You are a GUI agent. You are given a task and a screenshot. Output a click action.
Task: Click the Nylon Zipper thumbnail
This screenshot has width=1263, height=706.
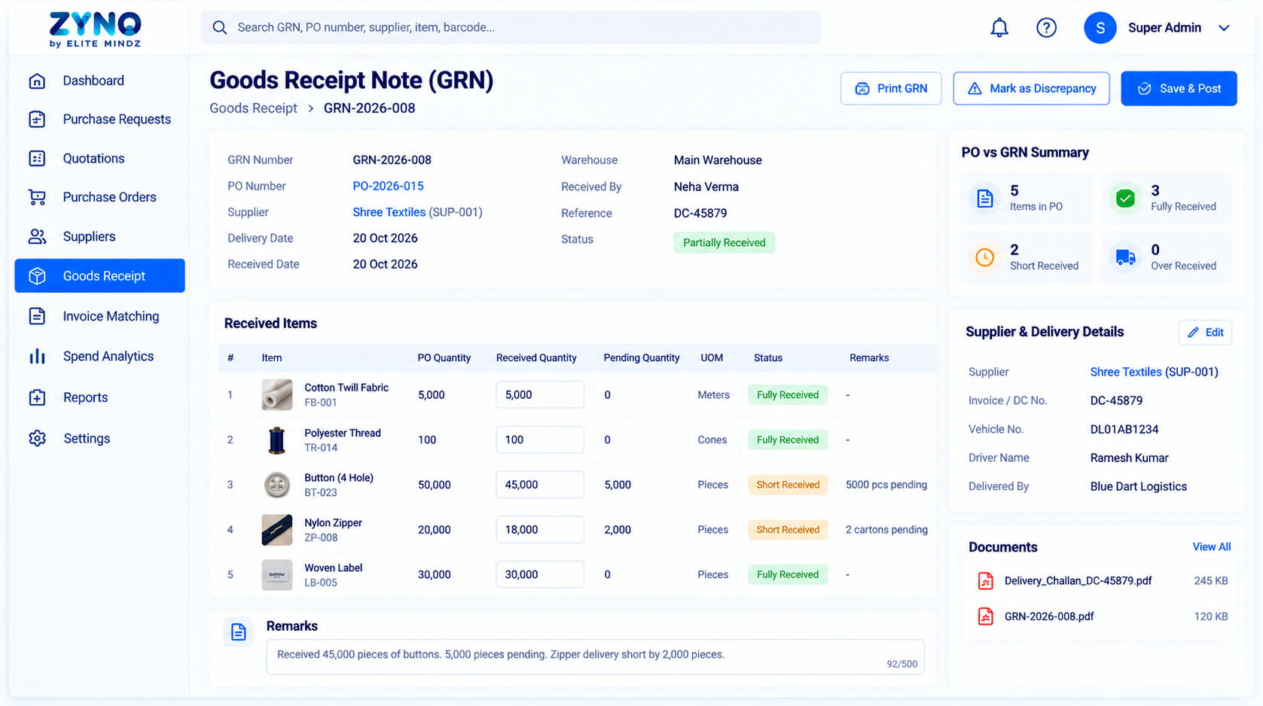(x=276, y=529)
